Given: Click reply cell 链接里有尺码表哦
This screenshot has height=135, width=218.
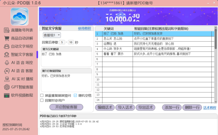Looking at the screenshot, I should [x=172, y=49].
